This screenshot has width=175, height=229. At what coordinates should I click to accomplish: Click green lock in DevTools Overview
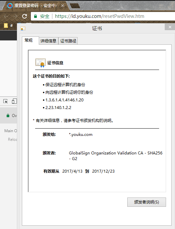click(8, 115)
